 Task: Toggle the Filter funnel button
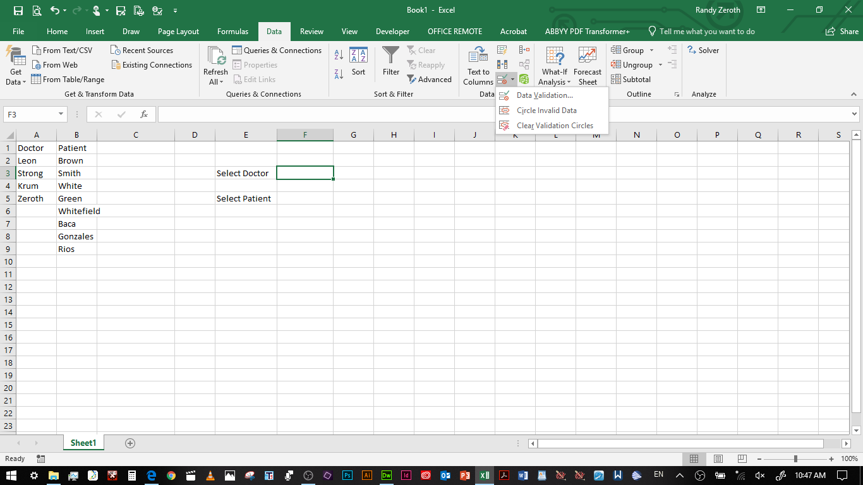(x=391, y=61)
